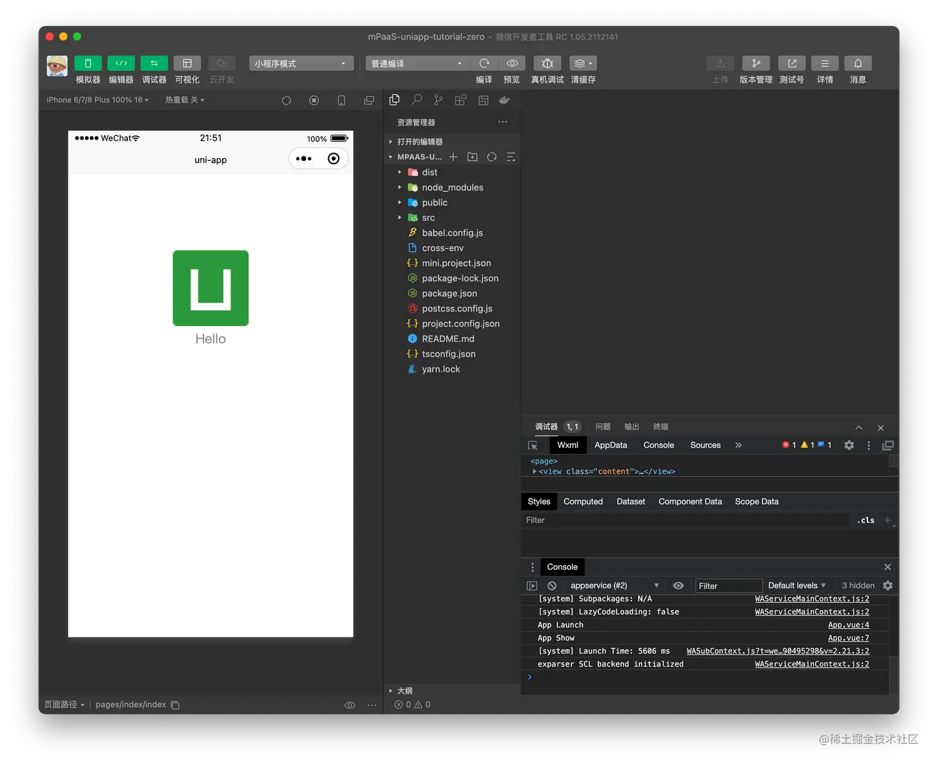Screen dimensions: 938x765
Task: Click the simulator stop icon
Action: pos(314,100)
